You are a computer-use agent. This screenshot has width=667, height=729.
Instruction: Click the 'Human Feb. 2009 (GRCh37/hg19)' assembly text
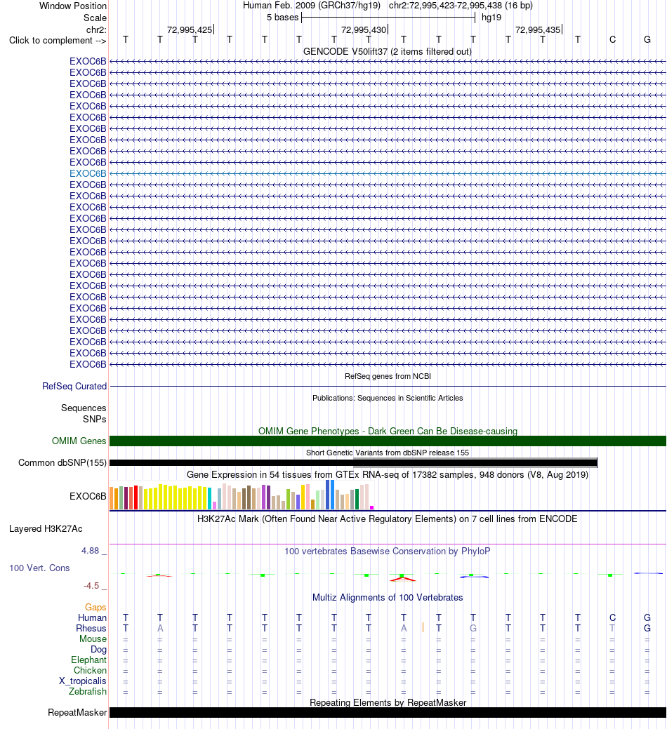(x=312, y=6)
